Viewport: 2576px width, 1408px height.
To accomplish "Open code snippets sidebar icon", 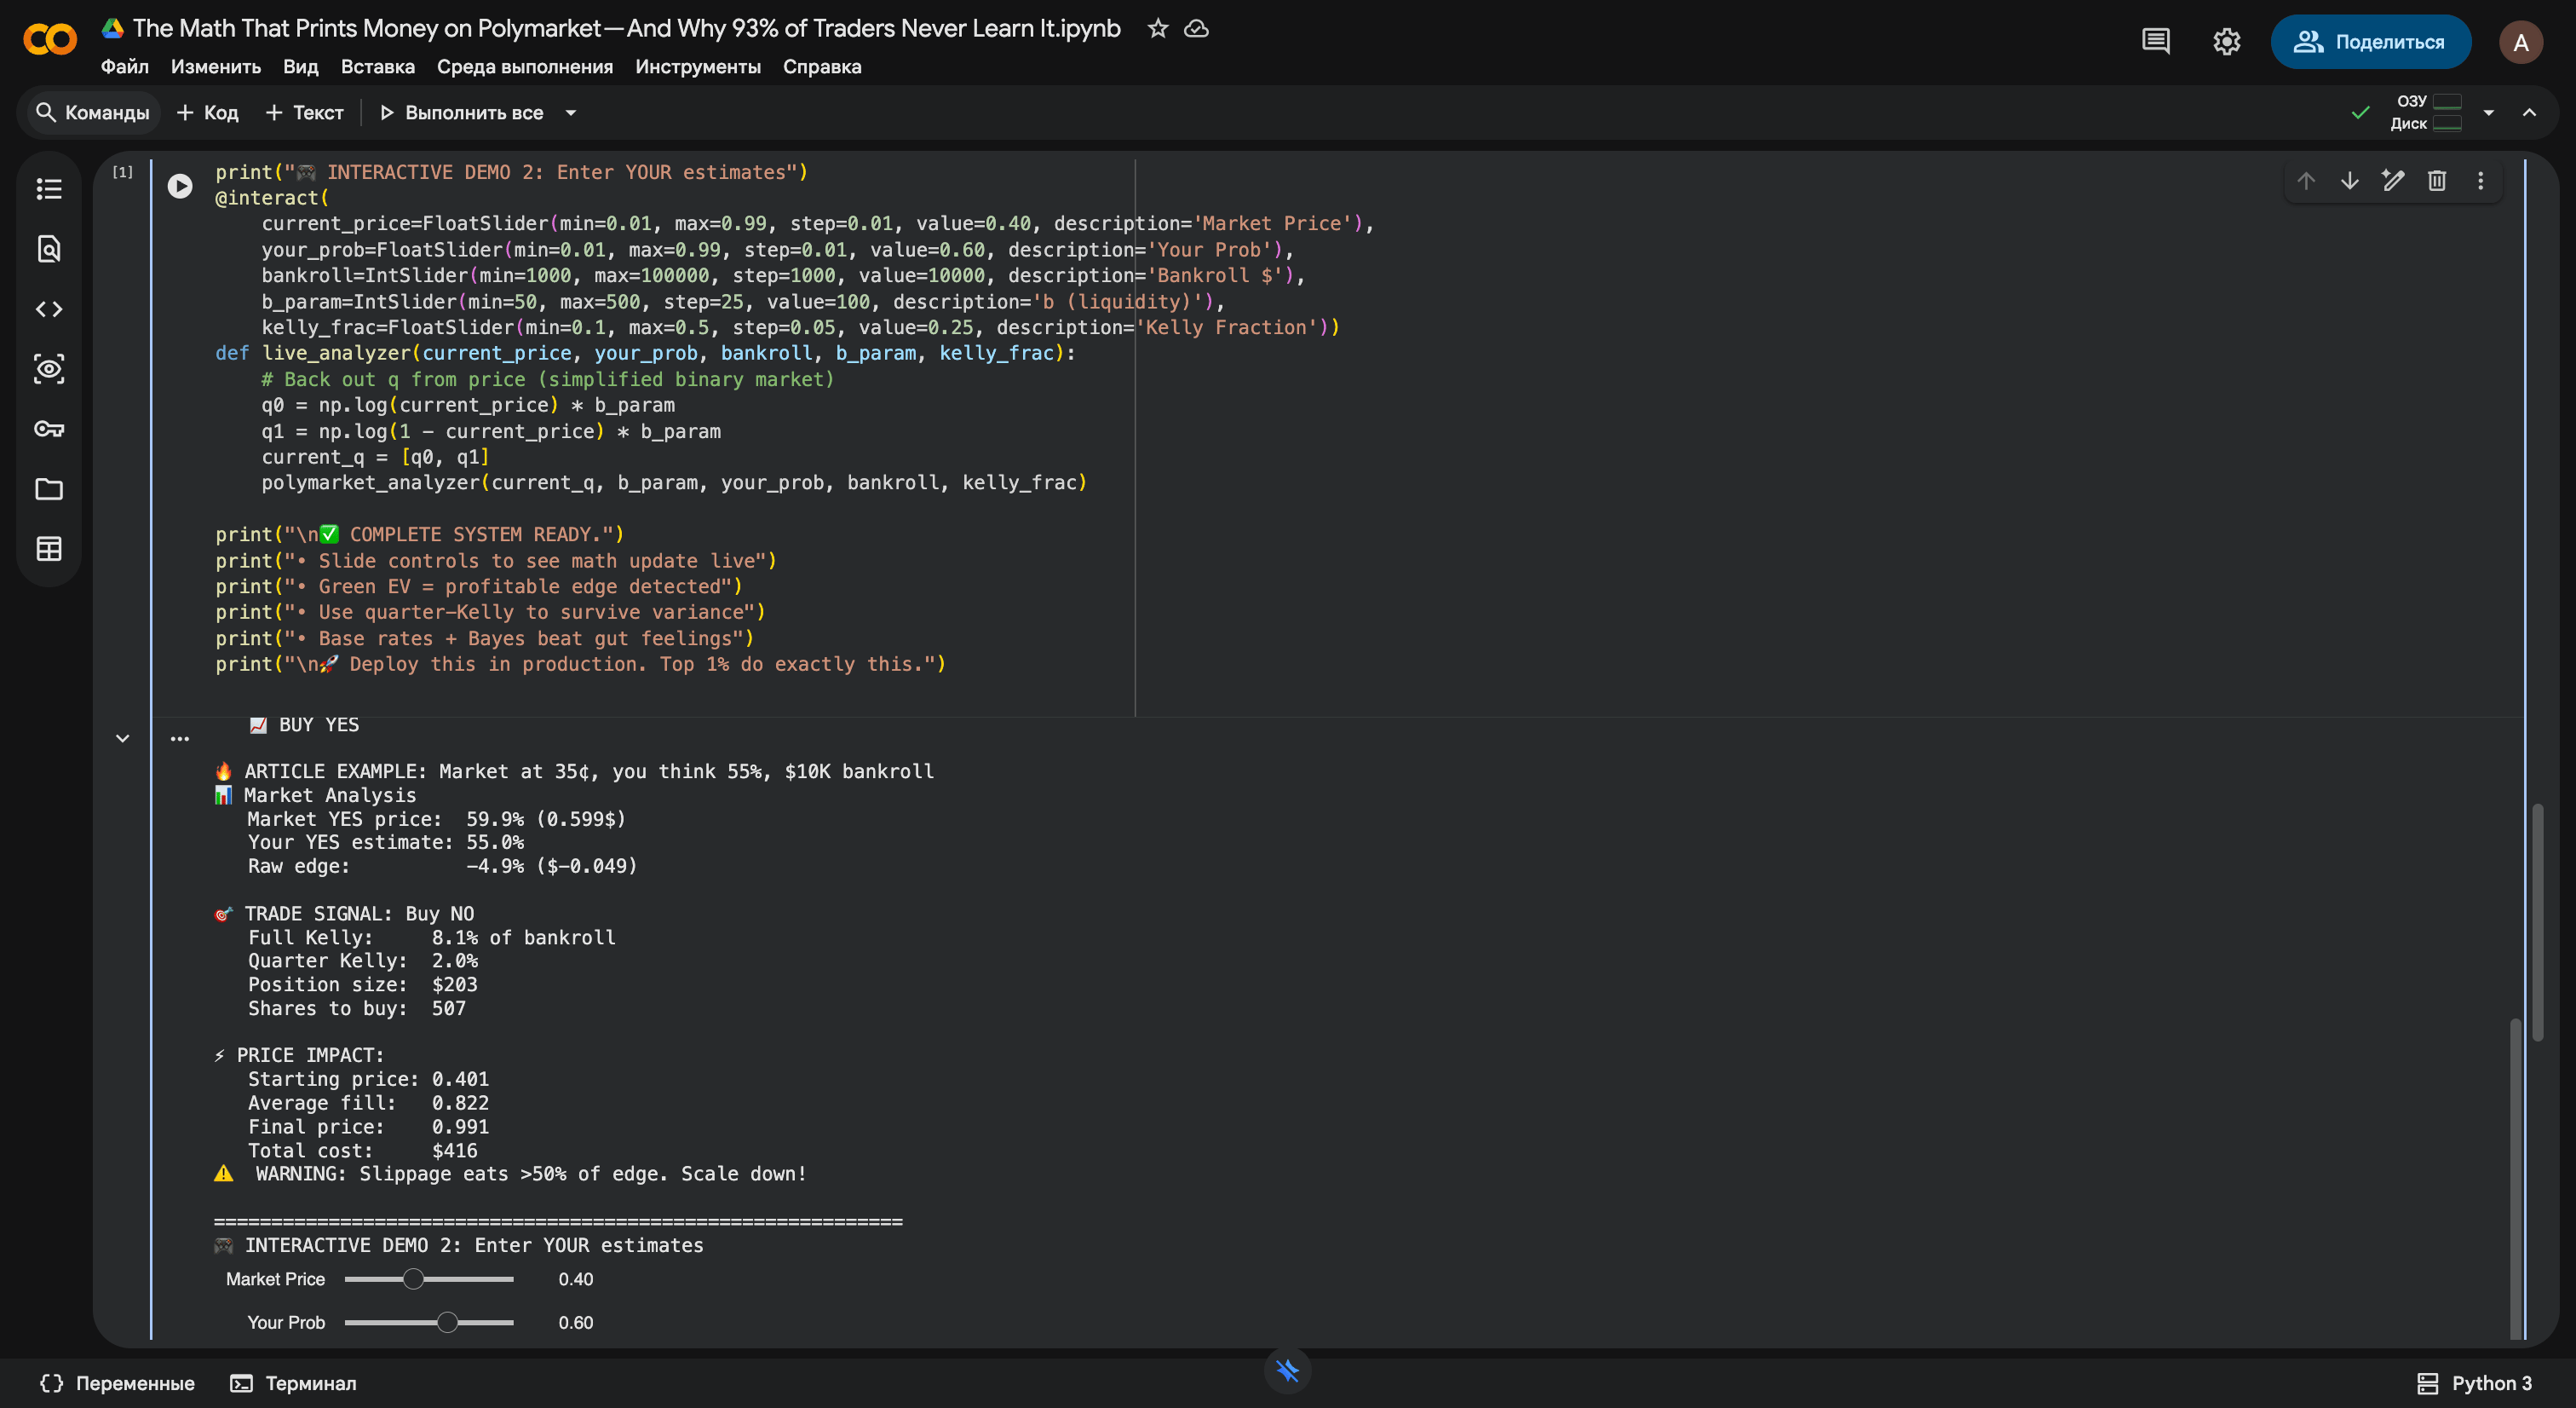I will pyautogui.click(x=49, y=309).
